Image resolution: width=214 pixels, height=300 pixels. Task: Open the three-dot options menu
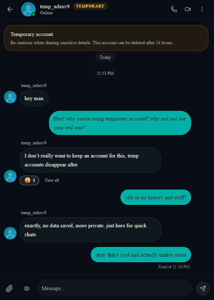[x=202, y=9]
